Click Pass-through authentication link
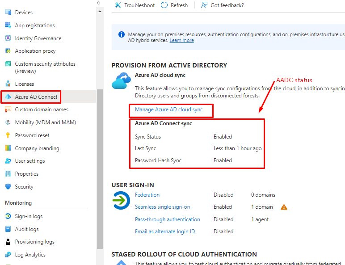 (x=167, y=219)
